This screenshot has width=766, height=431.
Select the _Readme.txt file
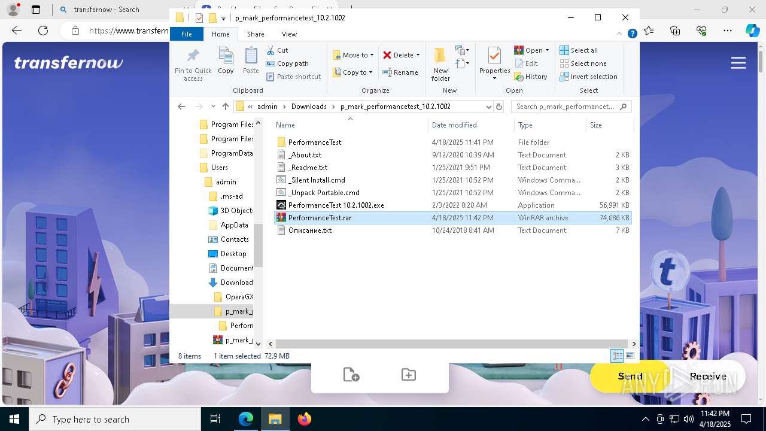[x=452, y=168]
